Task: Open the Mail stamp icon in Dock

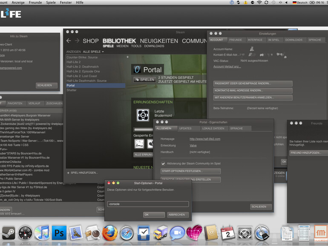Action: point(75,233)
